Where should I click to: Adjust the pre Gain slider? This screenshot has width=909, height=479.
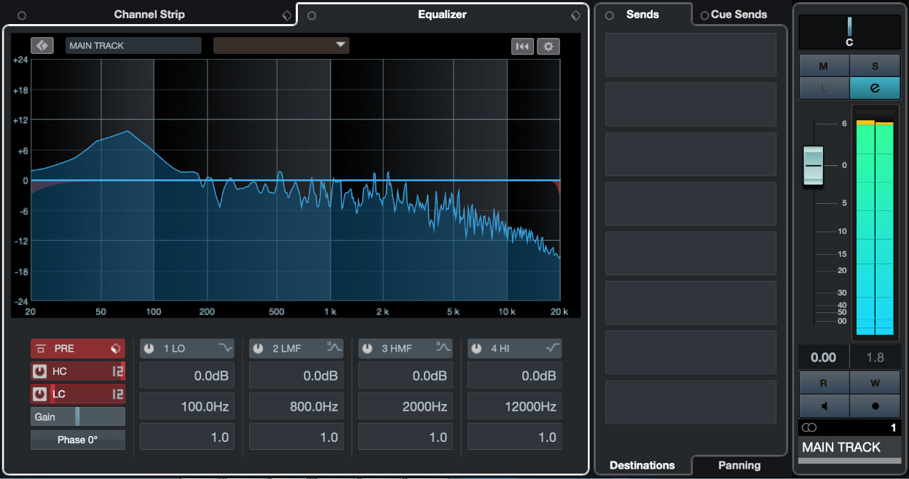pyautogui.click(x=77, y=416)
